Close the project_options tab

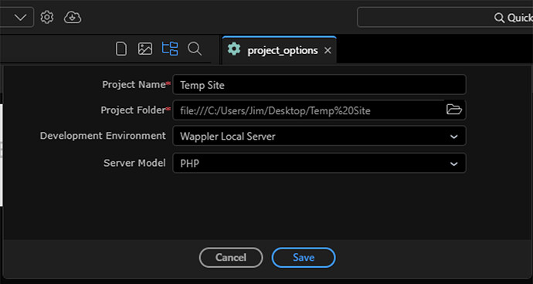328,51
